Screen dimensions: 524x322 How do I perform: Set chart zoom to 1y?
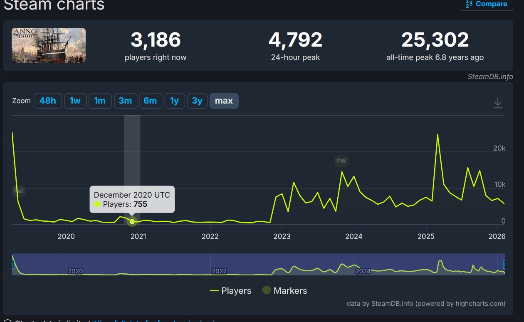click(x=175, y=101)
